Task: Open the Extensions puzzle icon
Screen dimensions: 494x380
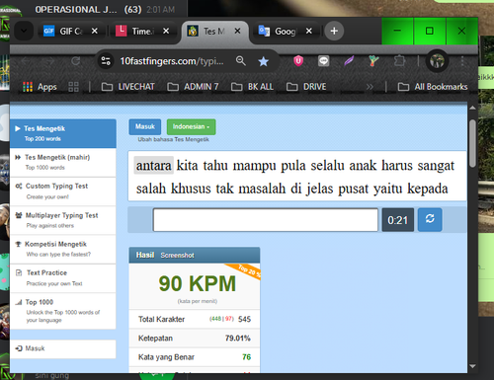Action: coord(399,61)
